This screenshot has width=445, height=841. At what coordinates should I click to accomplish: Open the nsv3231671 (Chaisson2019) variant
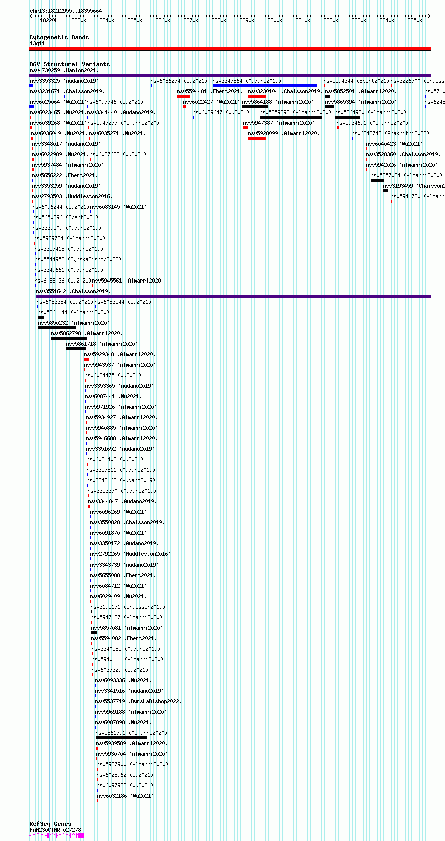coord(67,91)
